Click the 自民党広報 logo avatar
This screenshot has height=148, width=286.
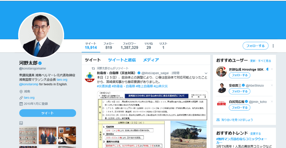pyautogui.click(x=221, y=104)
